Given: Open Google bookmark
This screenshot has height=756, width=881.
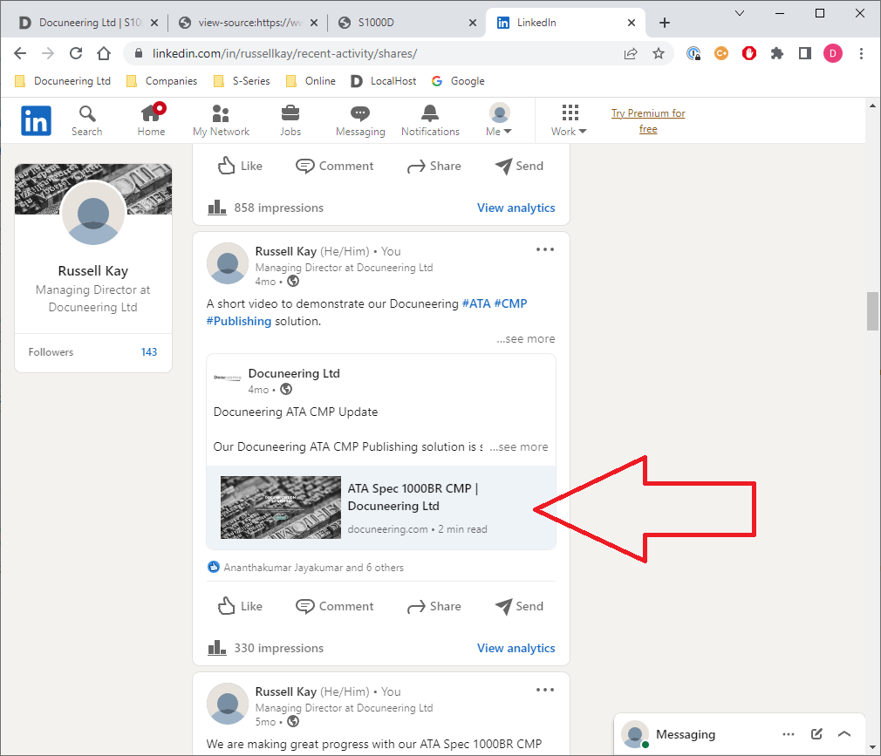Looking at the screenshot, I should (458, 81).
